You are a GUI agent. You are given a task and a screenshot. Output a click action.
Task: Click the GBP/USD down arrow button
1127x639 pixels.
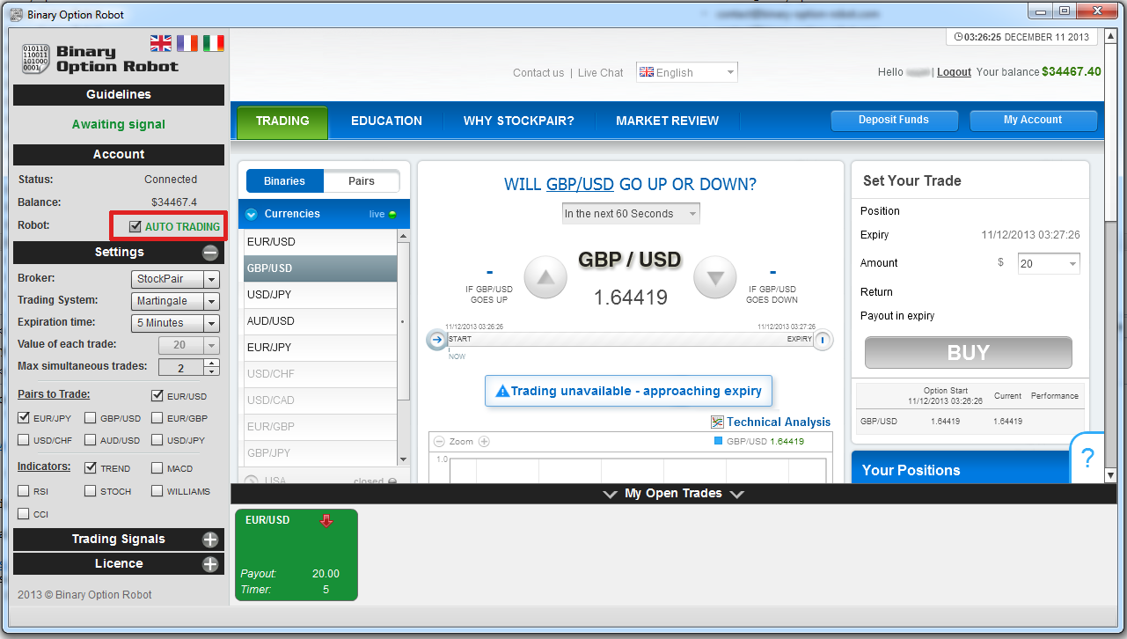pos(715,278)
